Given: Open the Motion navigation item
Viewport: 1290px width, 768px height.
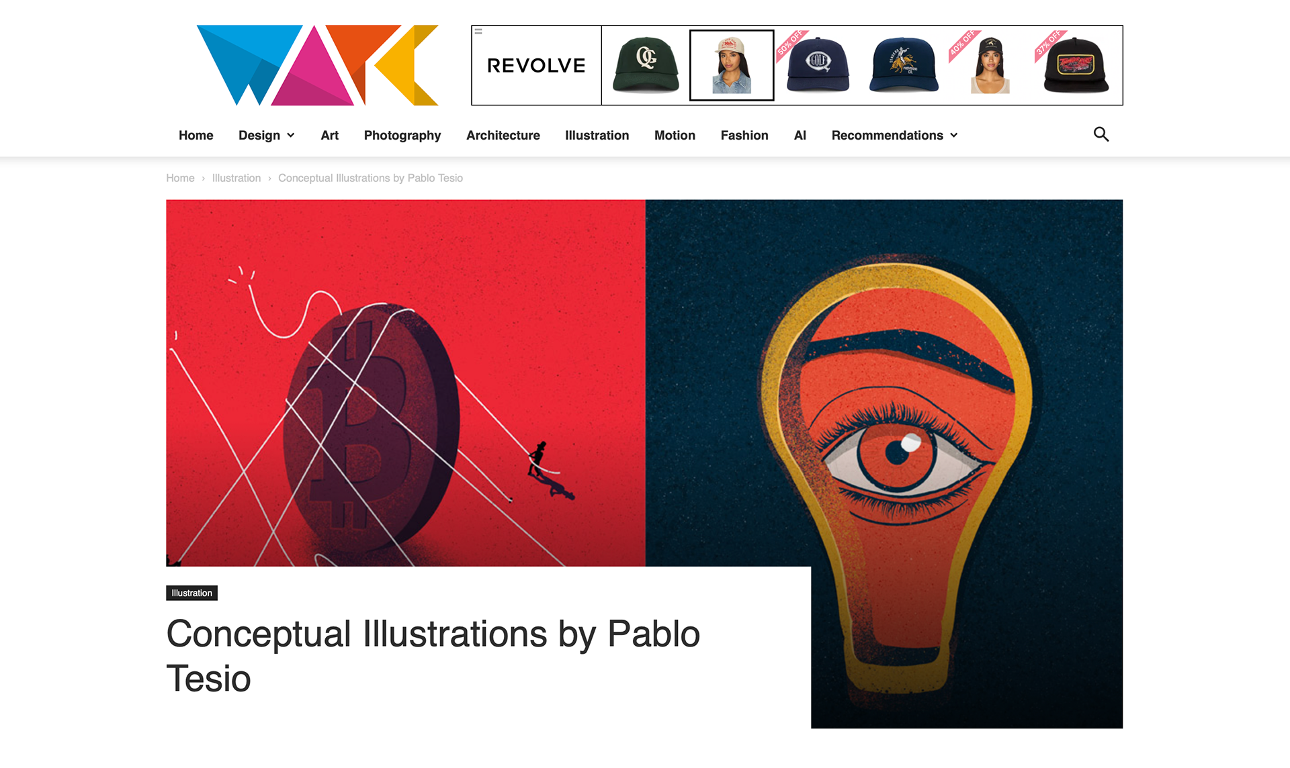Looking at the screenshot, I should point(675,135).
